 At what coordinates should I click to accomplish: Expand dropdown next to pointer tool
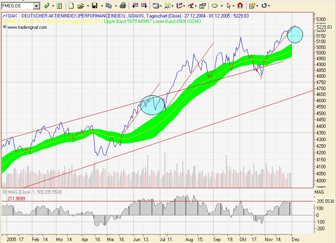[234, 6]
